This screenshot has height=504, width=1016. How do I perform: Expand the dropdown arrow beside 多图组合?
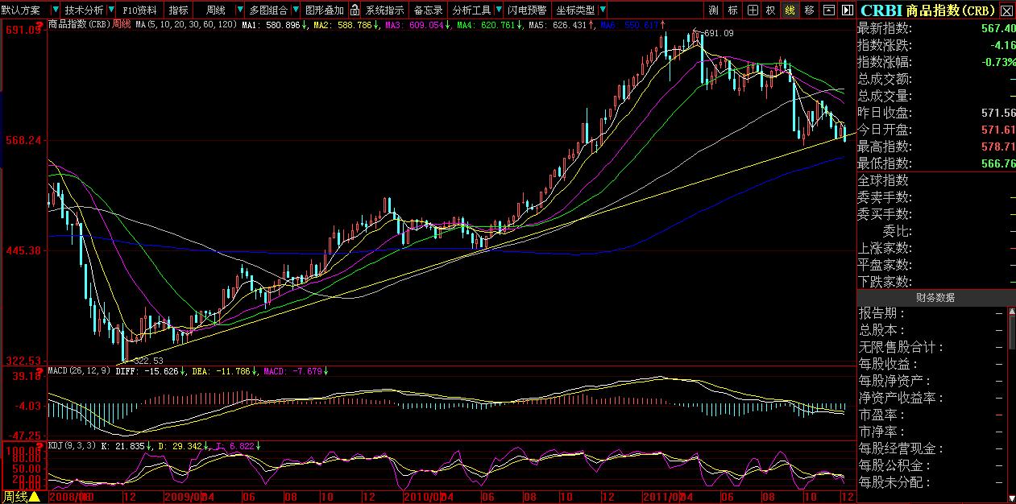click(x=295, y=10)
